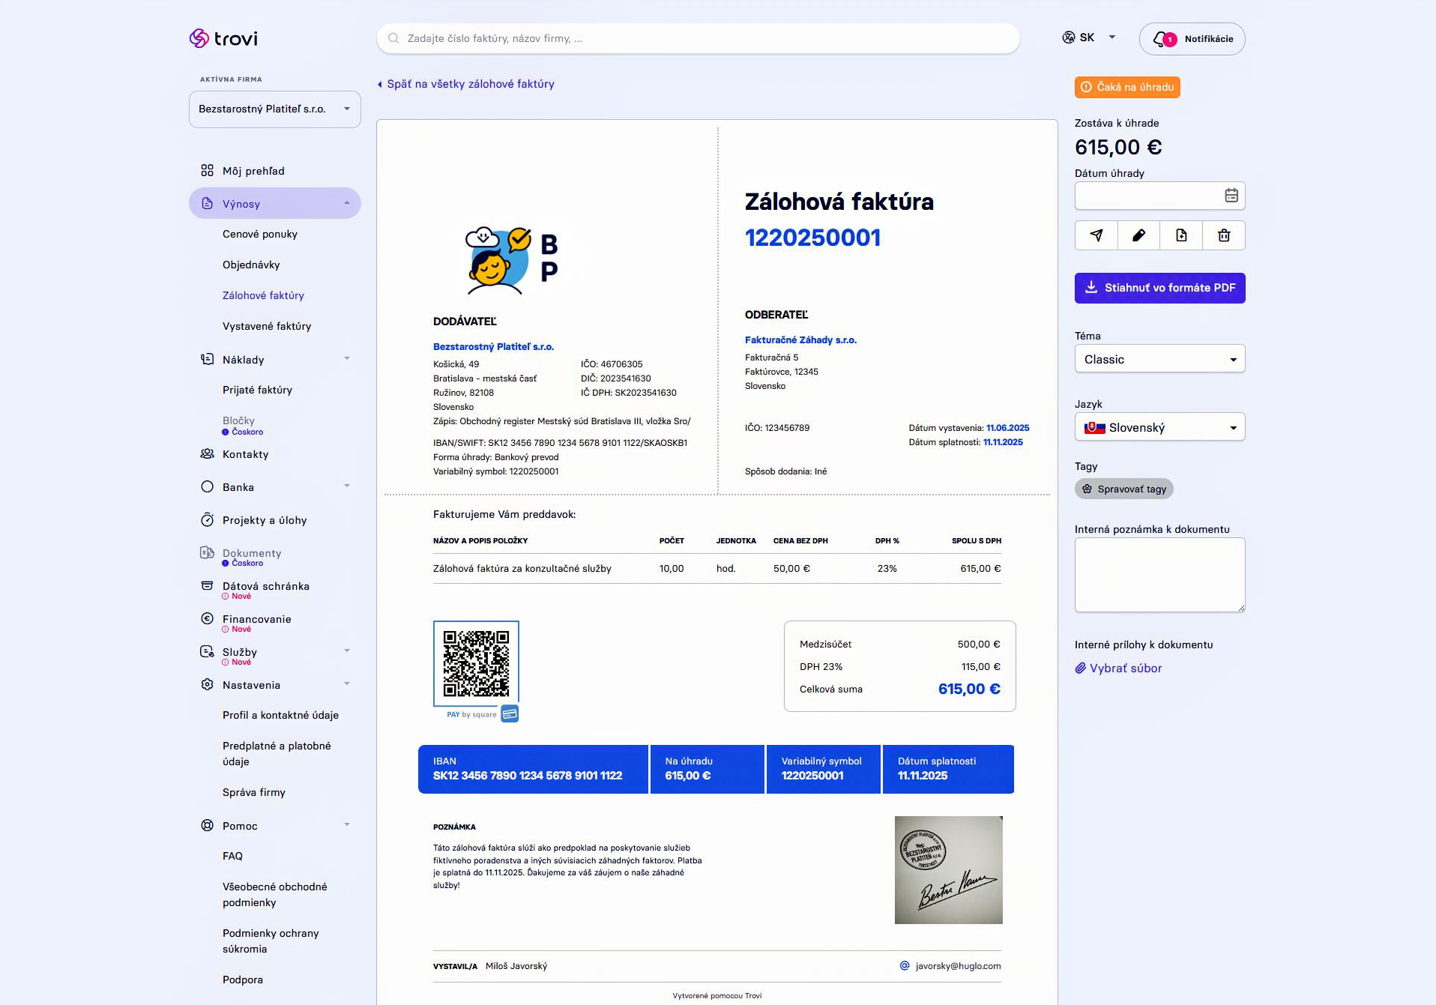Click Spravovať tagy button
The image size is (1436, 1005).
(1124, 489)
